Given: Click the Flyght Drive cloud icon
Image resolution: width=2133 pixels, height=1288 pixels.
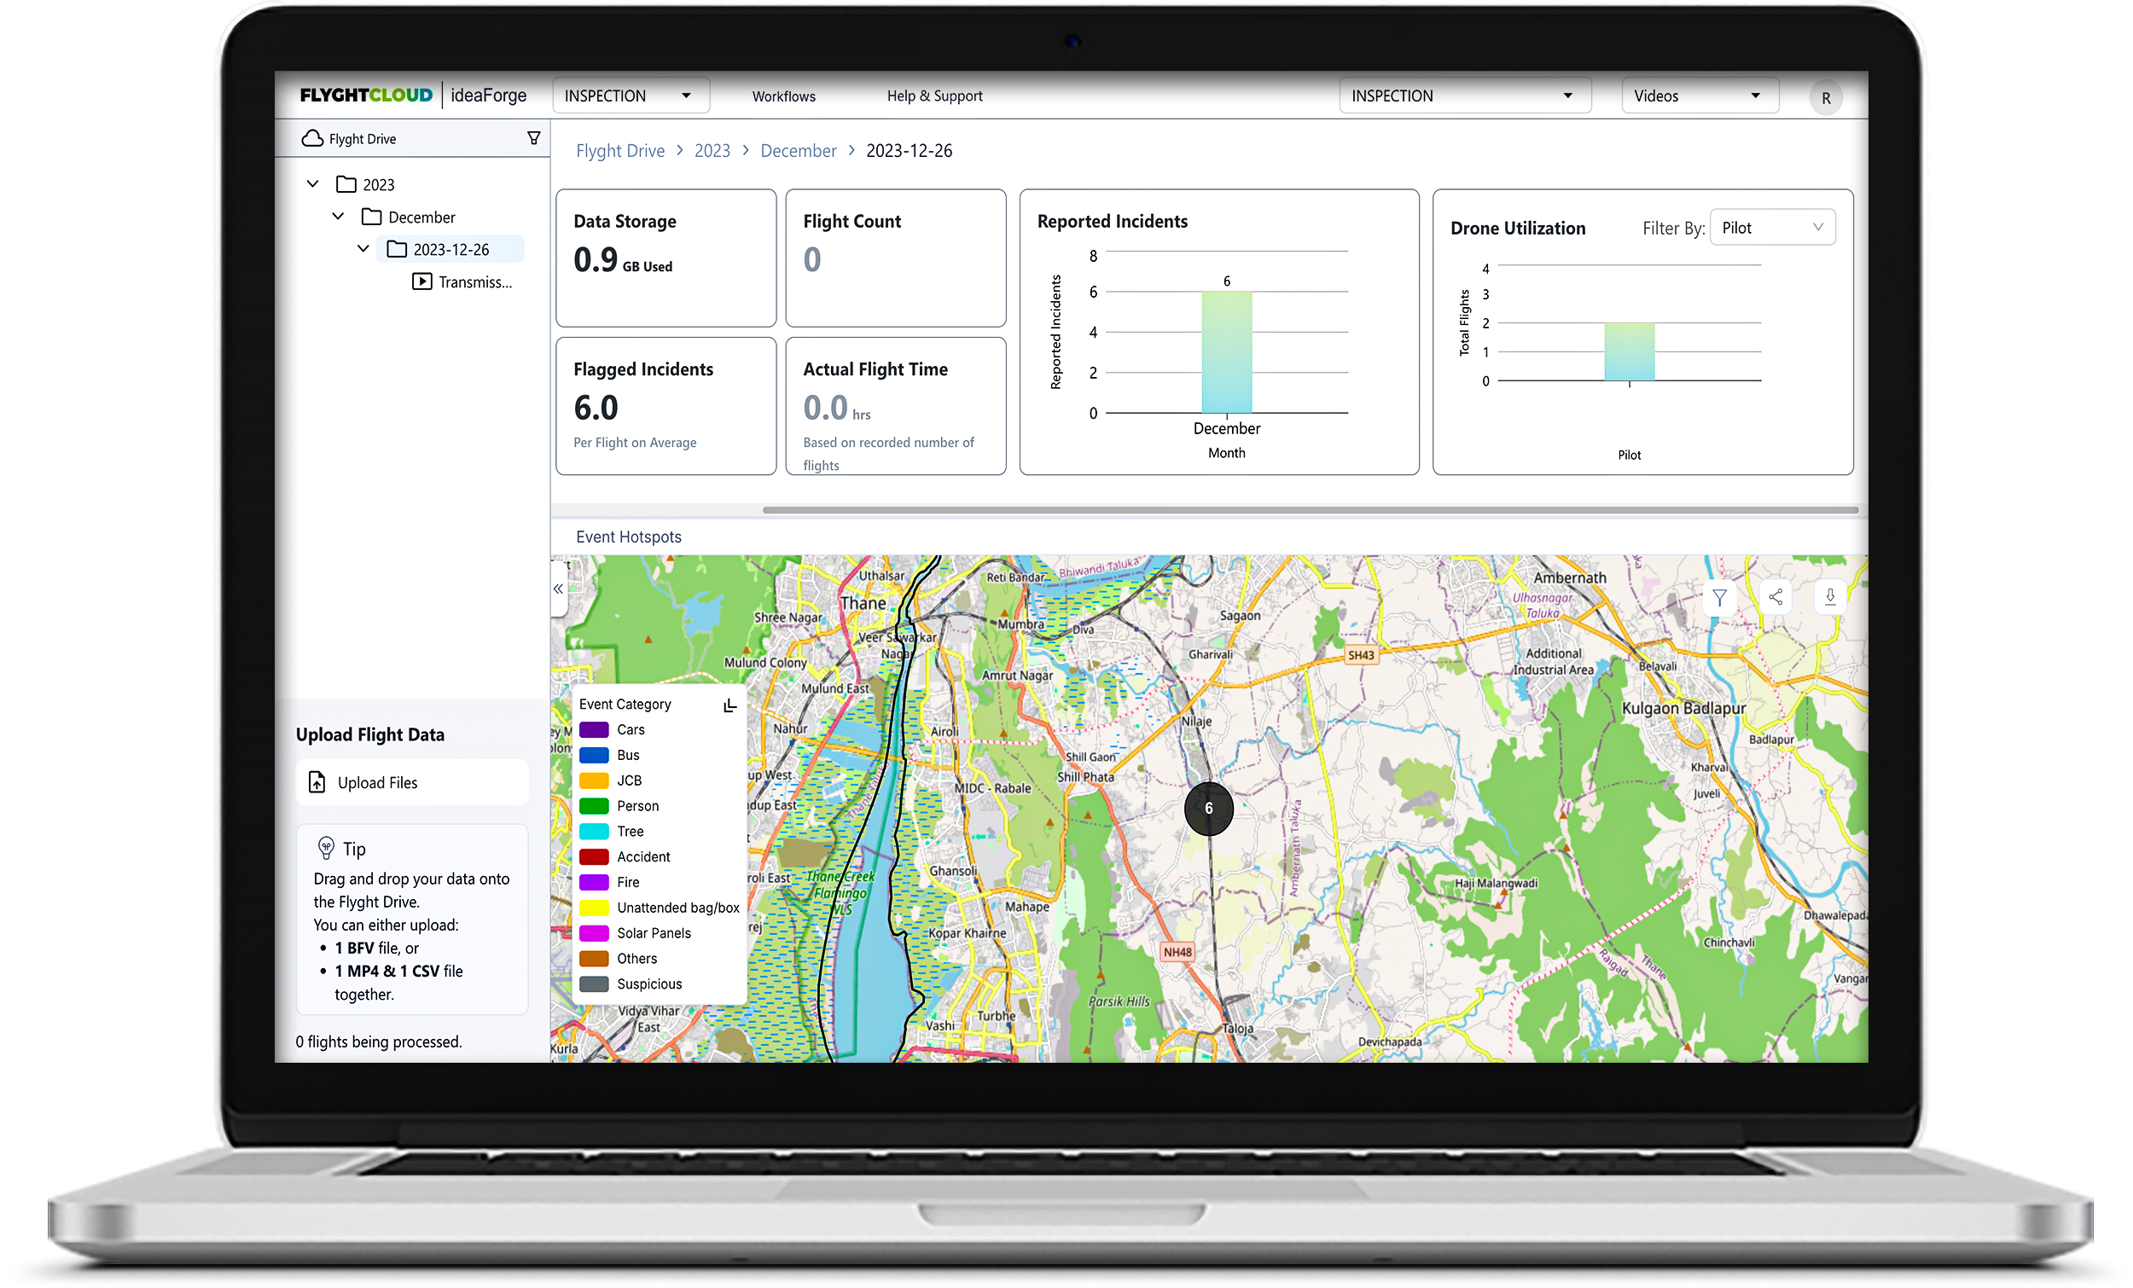Looking at the screenshot, I should point(312,138).
